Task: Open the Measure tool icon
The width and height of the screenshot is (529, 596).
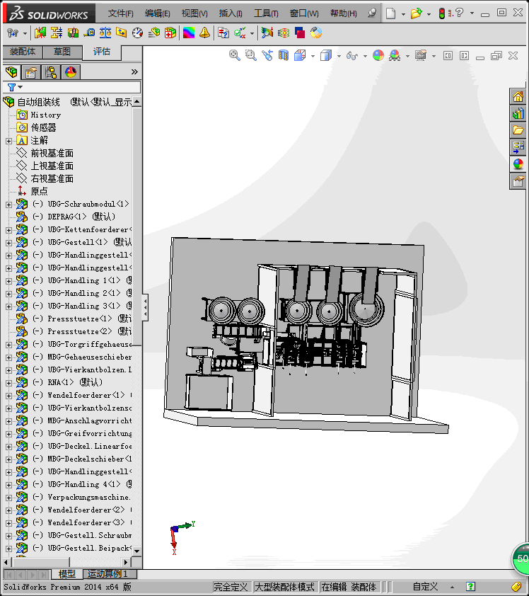Action: [89, 33]
